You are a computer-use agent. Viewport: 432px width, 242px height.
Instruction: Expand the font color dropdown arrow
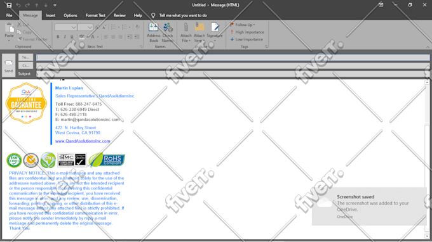click(98, 37)
